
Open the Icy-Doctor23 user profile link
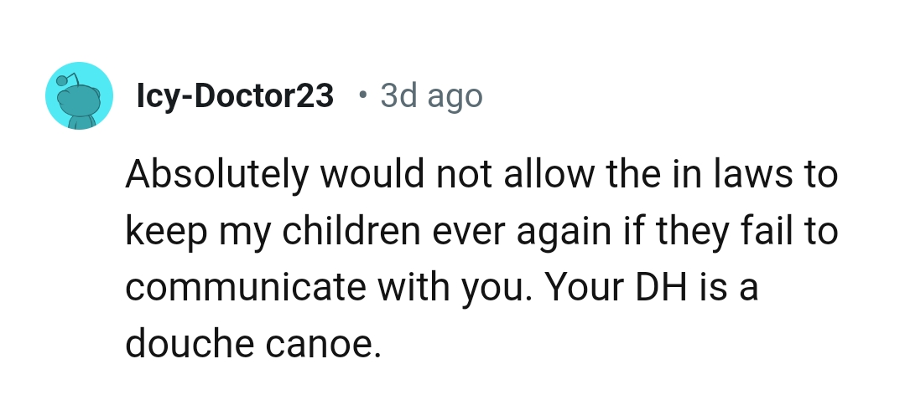[x=235, y=96]
